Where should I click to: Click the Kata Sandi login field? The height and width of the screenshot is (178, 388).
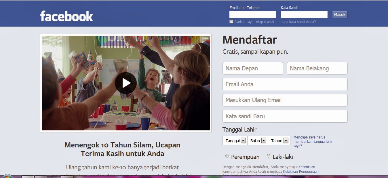click(x=304, y=14)
